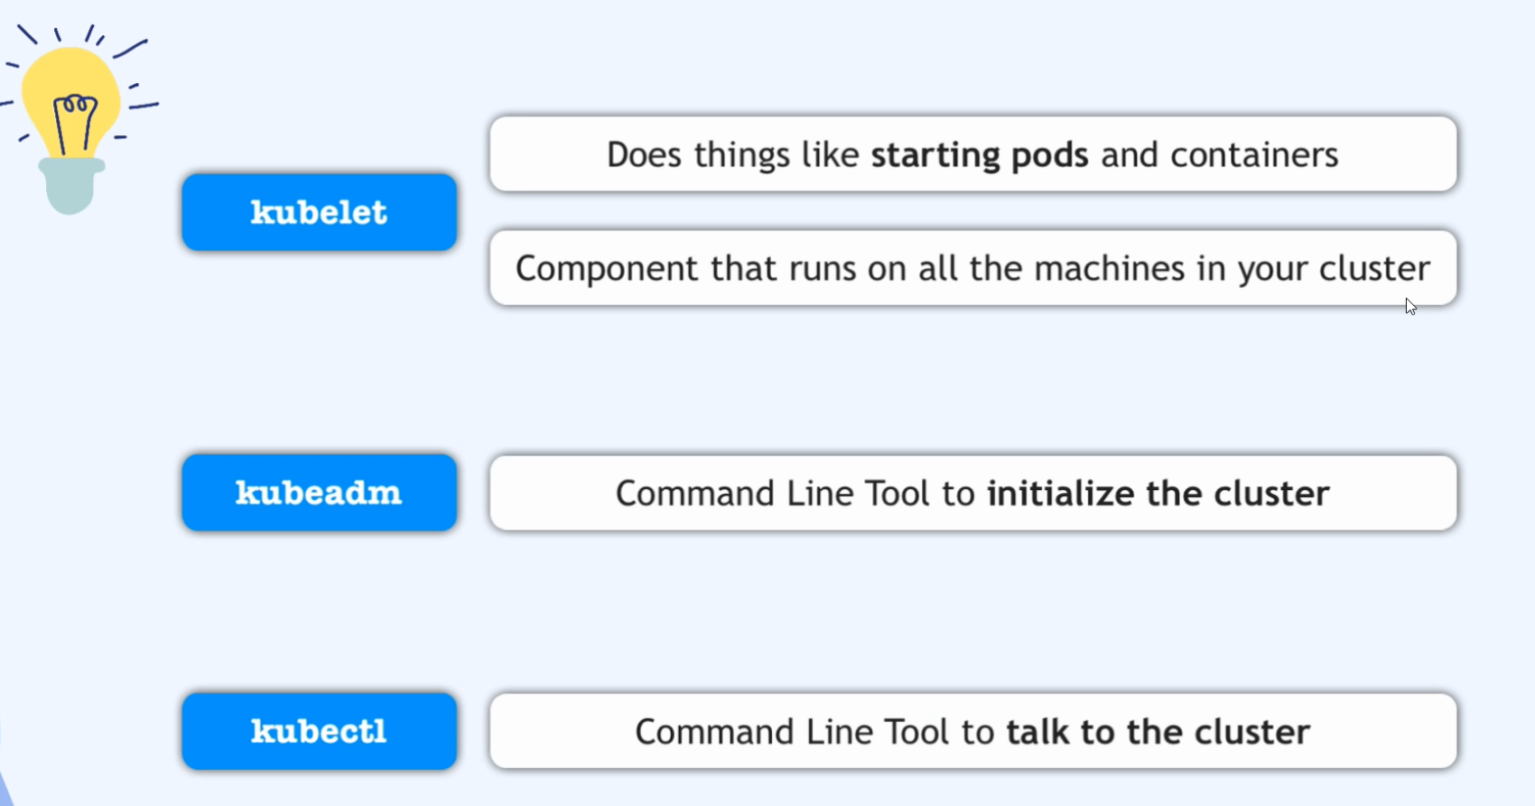Image resolution: width=1535 pixels, height=806 pixels.
Task: Click 'Command Line Tool' in the kubeadm row
Action: [x=772, y=494]
